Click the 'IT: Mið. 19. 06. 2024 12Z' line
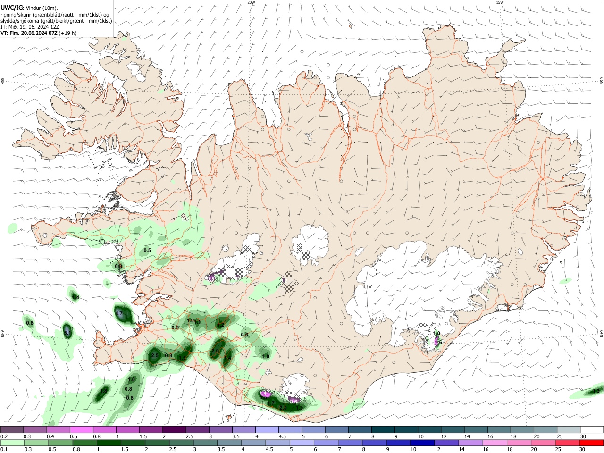This screenshot has width=604, height=453. point(30,27)
